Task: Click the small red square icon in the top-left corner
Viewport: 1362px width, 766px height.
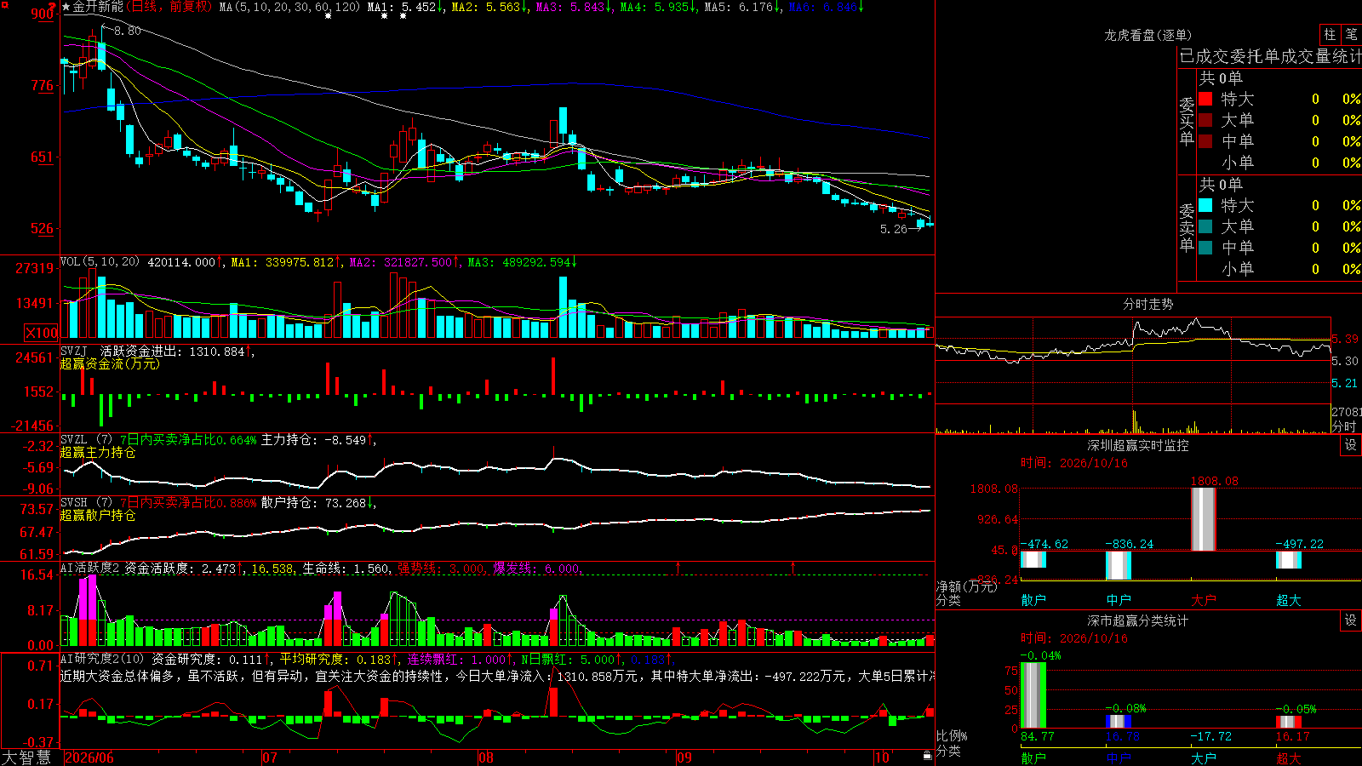Action: [3, 3]
